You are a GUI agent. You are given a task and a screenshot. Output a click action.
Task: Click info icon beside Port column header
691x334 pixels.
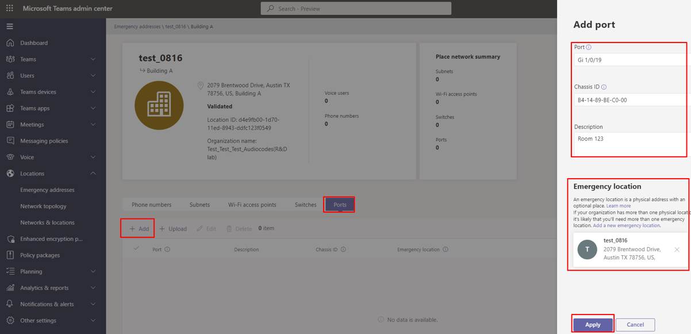click(167, 249)
